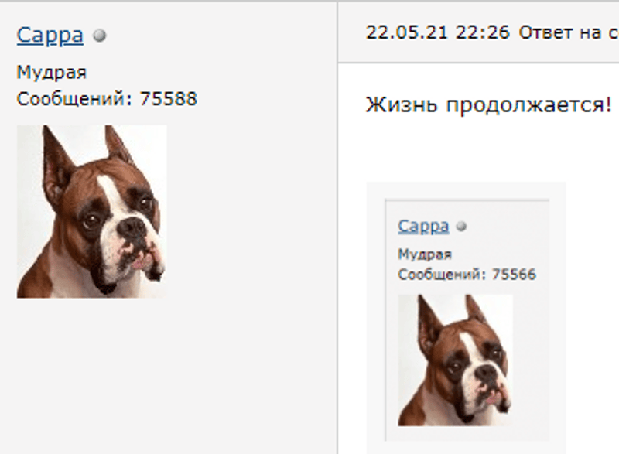The image size is (619, 454).
Task: Click the Жизнь продолжается! message text
Action: [x=489, y=105]
